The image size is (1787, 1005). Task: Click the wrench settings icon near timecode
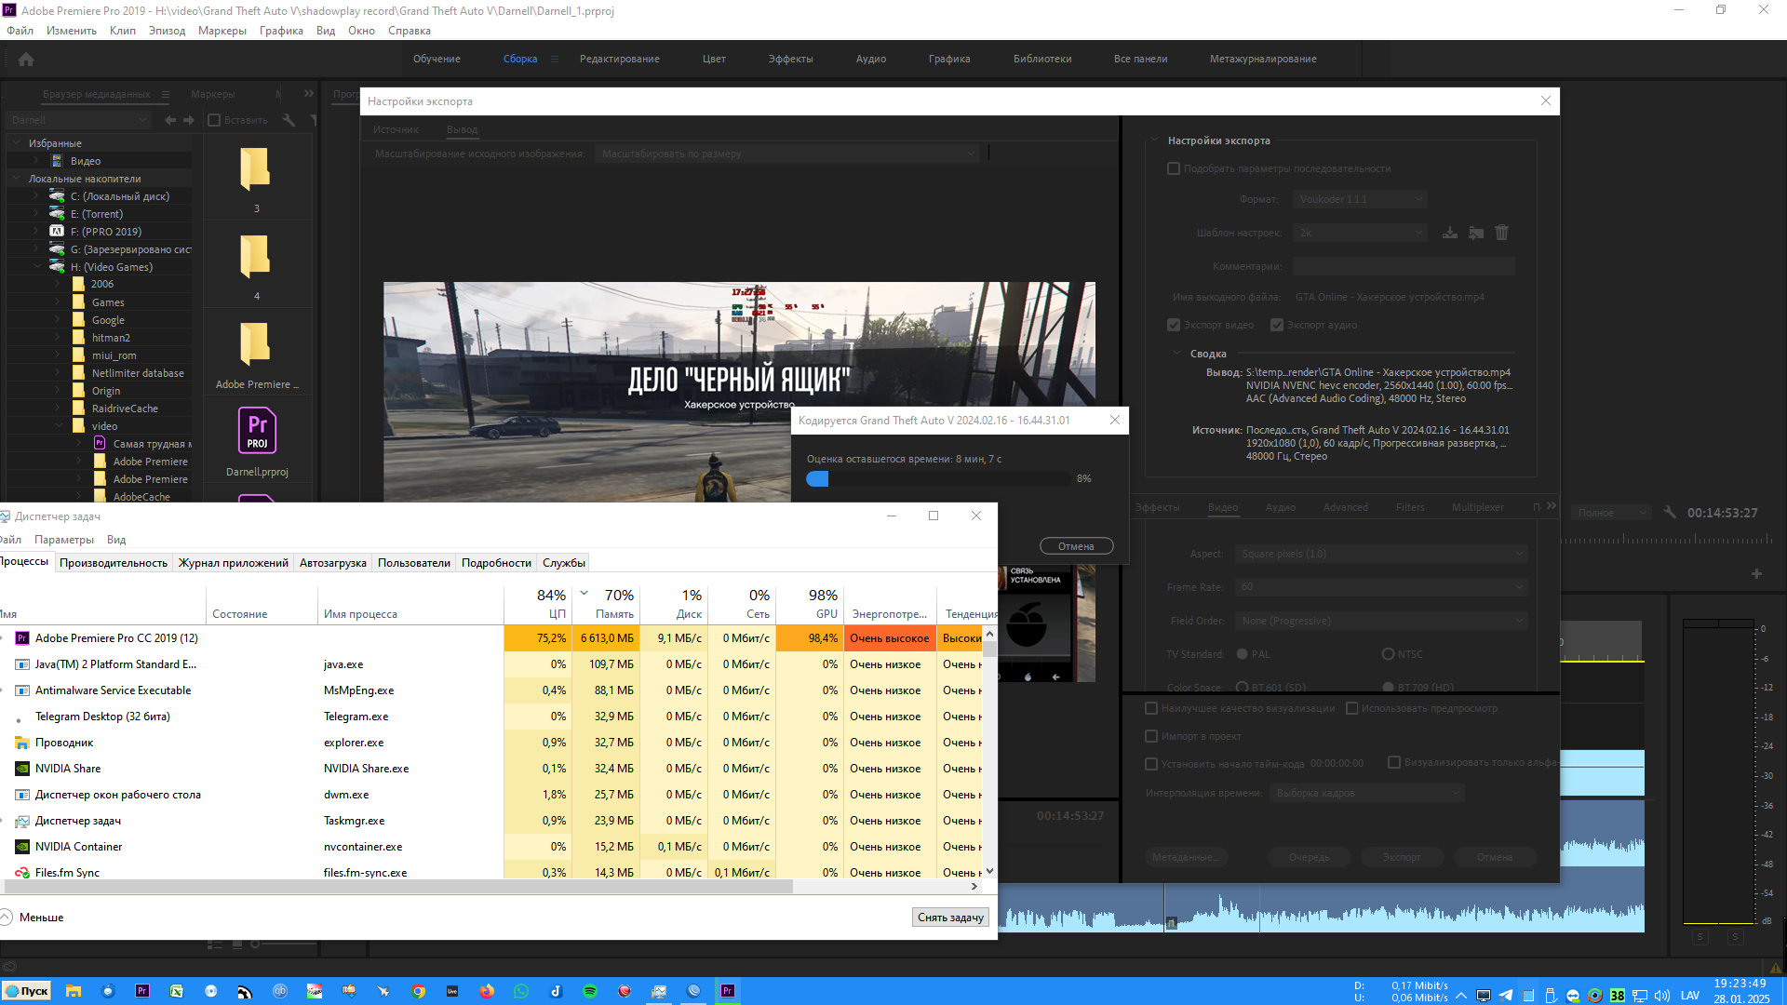tap(1670, 513)
